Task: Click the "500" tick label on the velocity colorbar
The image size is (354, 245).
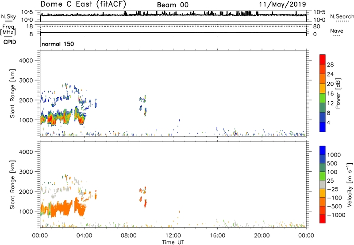Action: [x=332, y=163]
